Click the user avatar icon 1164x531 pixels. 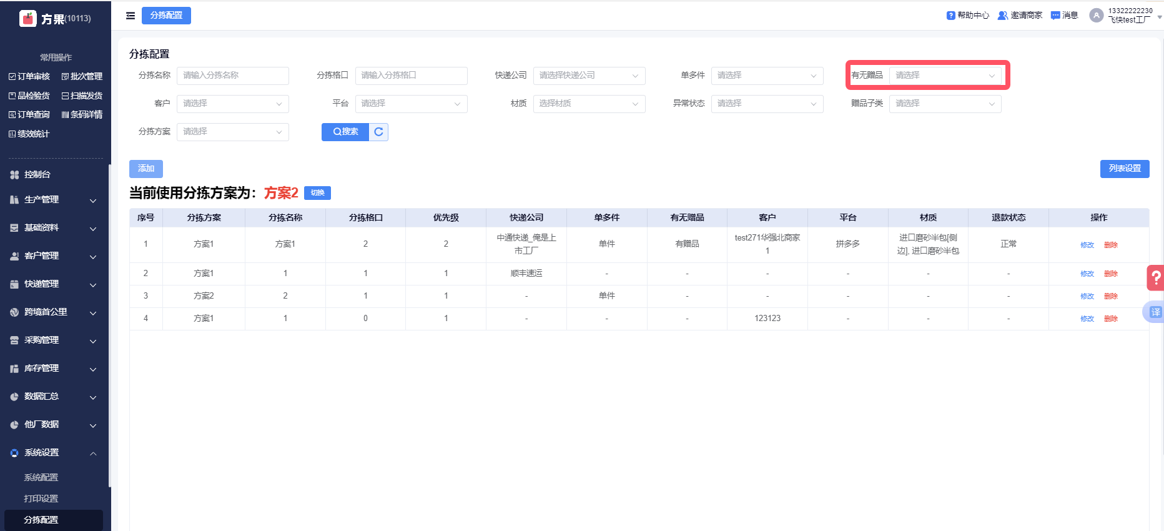click(x=1096, y=16)
